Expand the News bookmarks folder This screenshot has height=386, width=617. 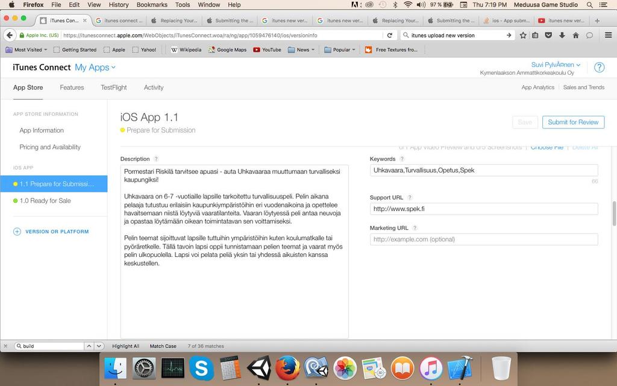point(301,49)
